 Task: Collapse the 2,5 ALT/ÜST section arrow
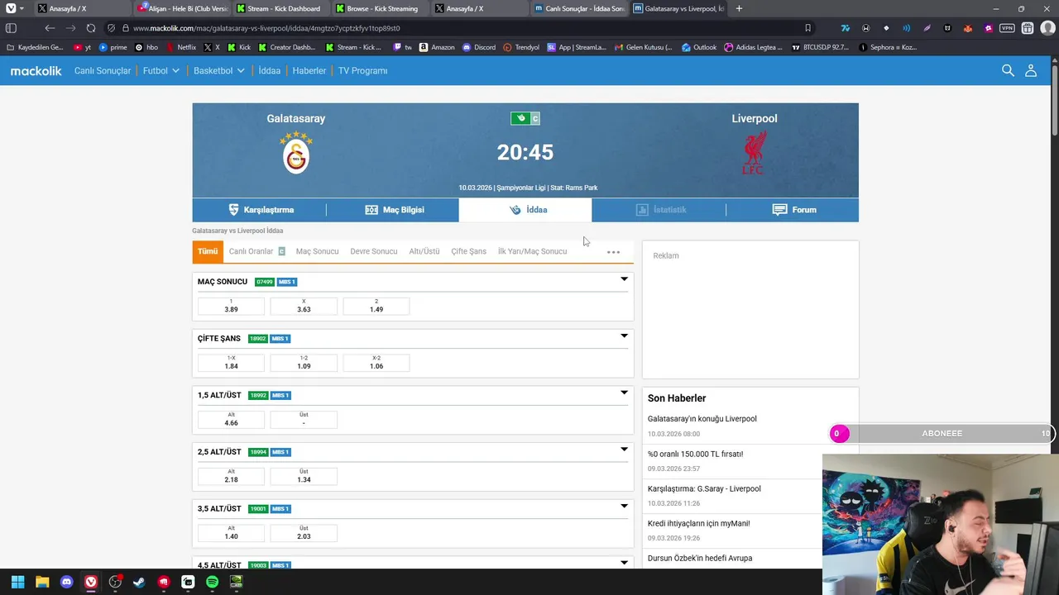coord(624,450)
